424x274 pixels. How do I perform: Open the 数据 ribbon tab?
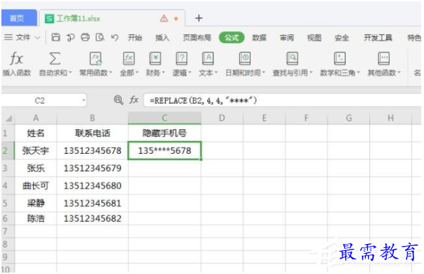pos(259,37)
